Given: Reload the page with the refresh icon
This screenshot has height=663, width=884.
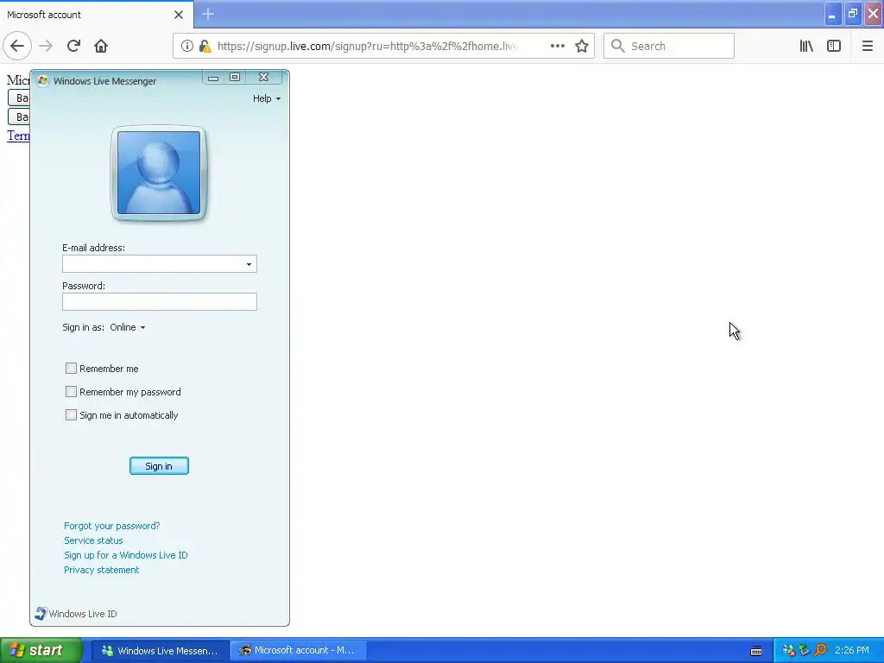Looking at the screenshot, I should point(74,46).
